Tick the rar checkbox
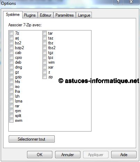 11,106
